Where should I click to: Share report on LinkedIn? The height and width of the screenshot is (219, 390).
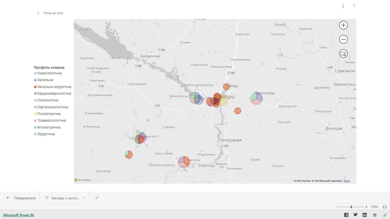point(365,215)
